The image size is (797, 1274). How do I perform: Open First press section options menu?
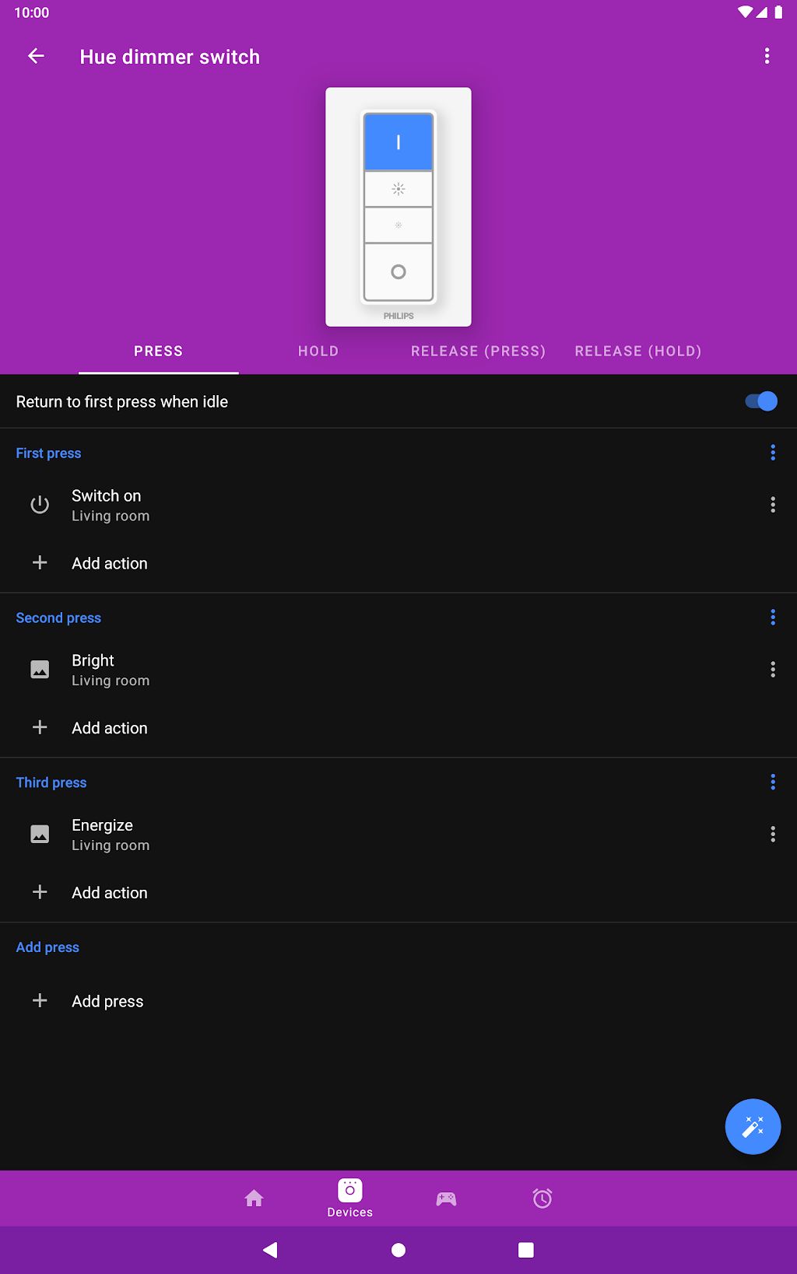(x=773, y=453)
